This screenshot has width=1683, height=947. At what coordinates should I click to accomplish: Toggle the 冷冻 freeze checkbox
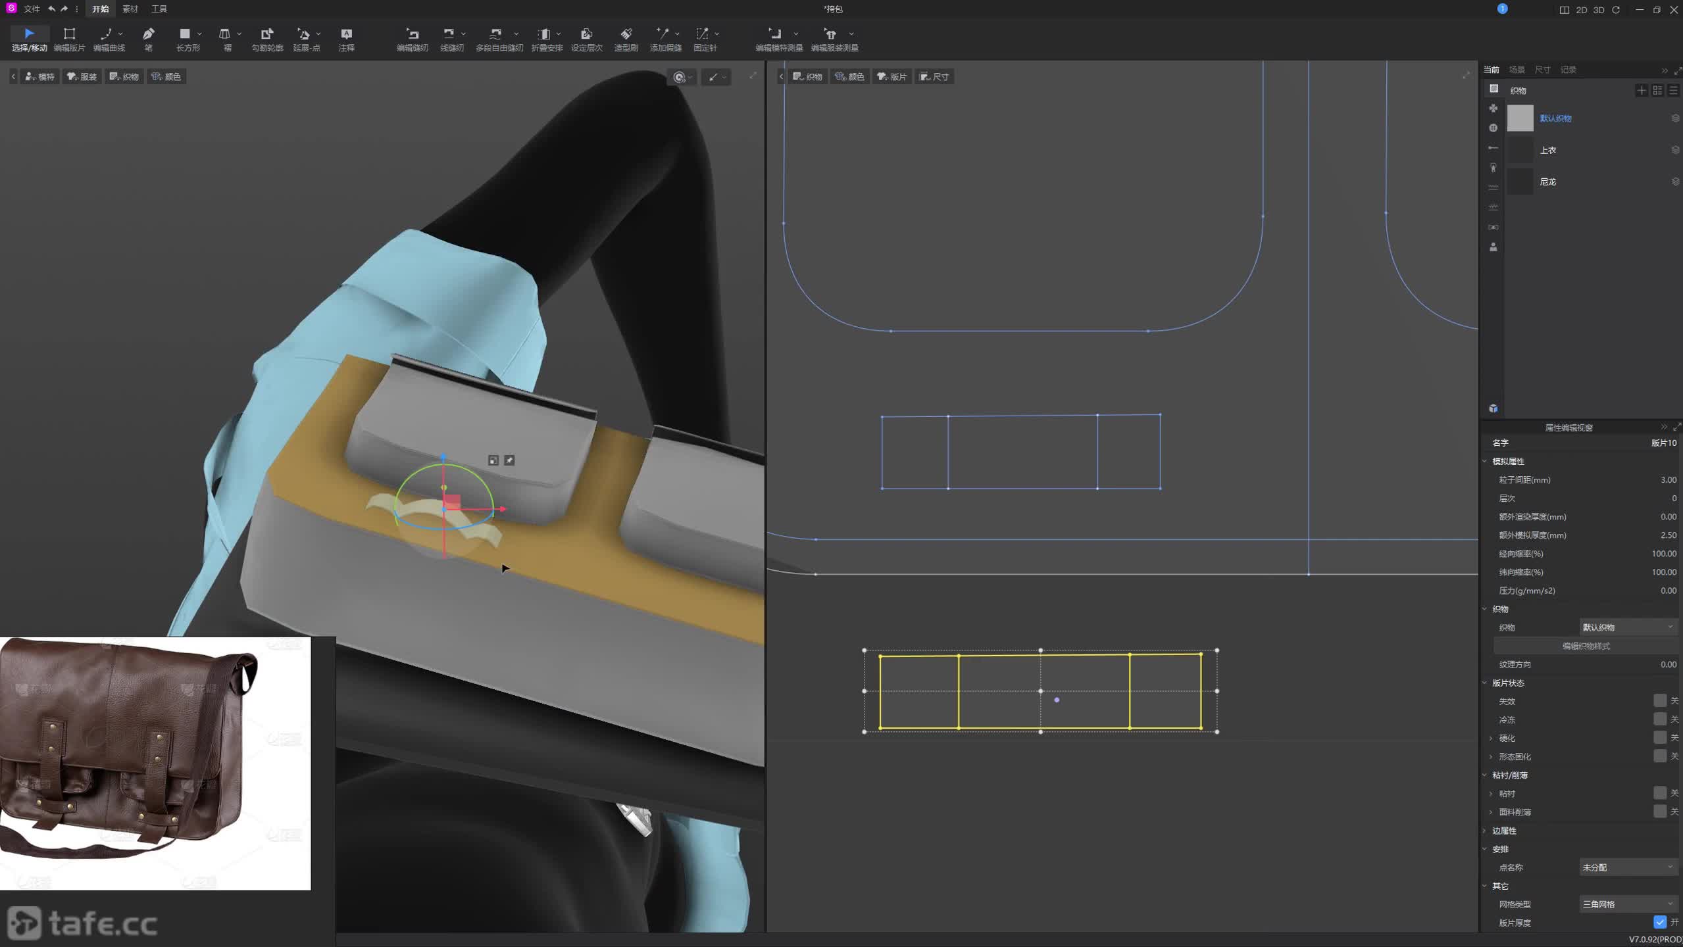tap(1659, 719)
